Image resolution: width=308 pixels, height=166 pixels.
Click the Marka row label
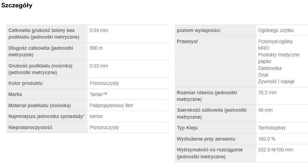tap(15, 94)
